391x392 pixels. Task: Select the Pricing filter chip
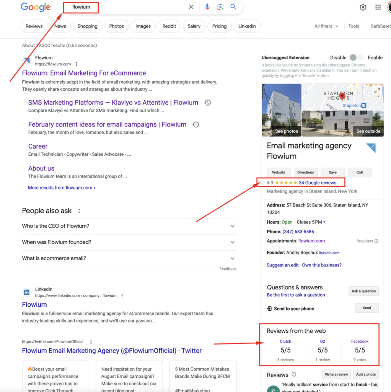click(x=219, y=26)
